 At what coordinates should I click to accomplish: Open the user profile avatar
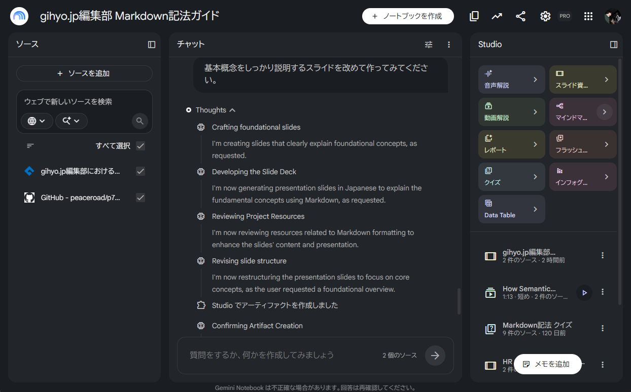pyautogui.click(x=613, y=16)
